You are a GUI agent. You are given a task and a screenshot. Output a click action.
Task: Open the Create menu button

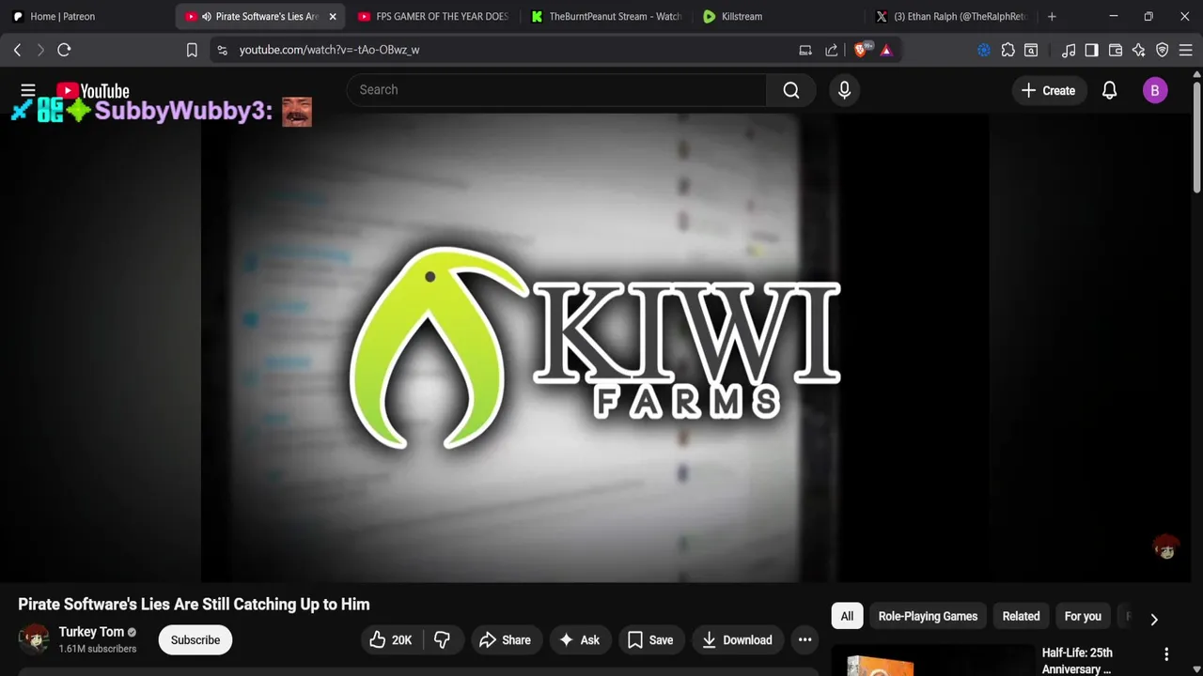(x=1049, y=90)
